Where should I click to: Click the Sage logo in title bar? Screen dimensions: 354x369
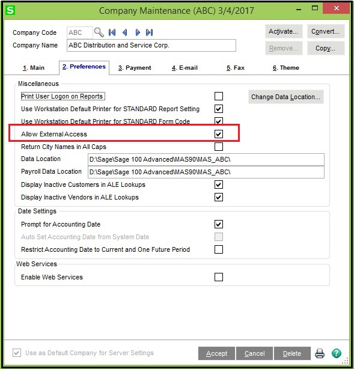pos(10,10)
